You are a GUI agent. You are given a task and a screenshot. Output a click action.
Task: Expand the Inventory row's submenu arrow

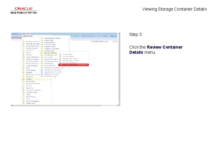pyautogui.click(x=51, y=79)
